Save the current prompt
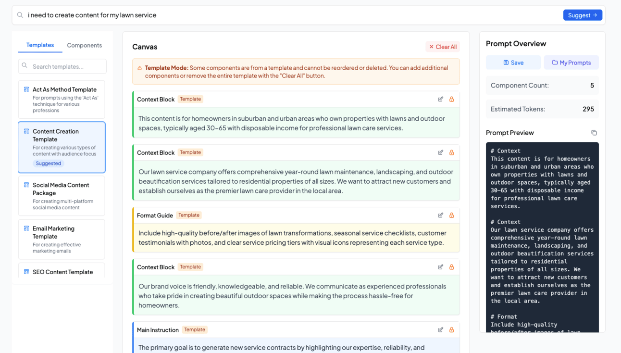The image size is (621, 353). click(x=513, y=63)
